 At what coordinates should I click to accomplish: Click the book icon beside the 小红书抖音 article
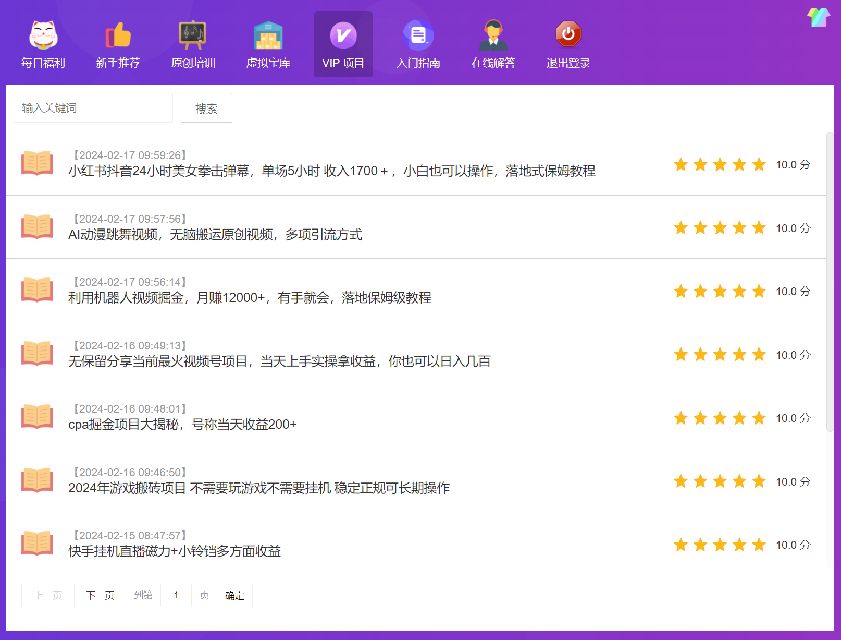tap(37, 163)
